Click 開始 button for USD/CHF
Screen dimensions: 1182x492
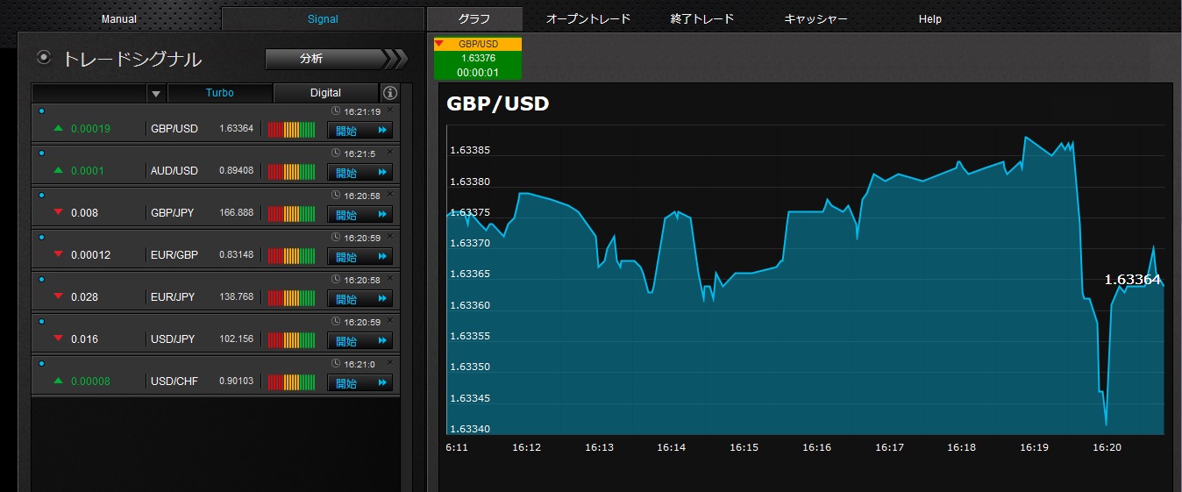click(360, 383)
